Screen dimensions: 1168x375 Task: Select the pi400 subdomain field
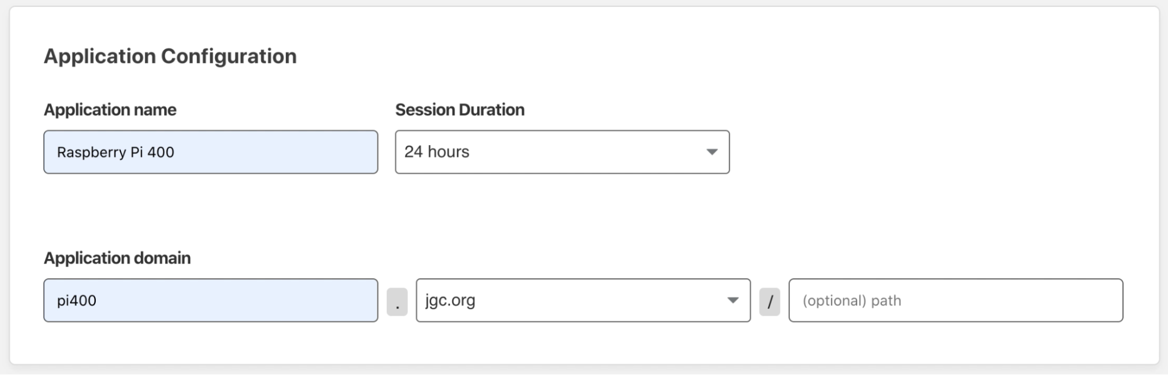coord(210,300)
